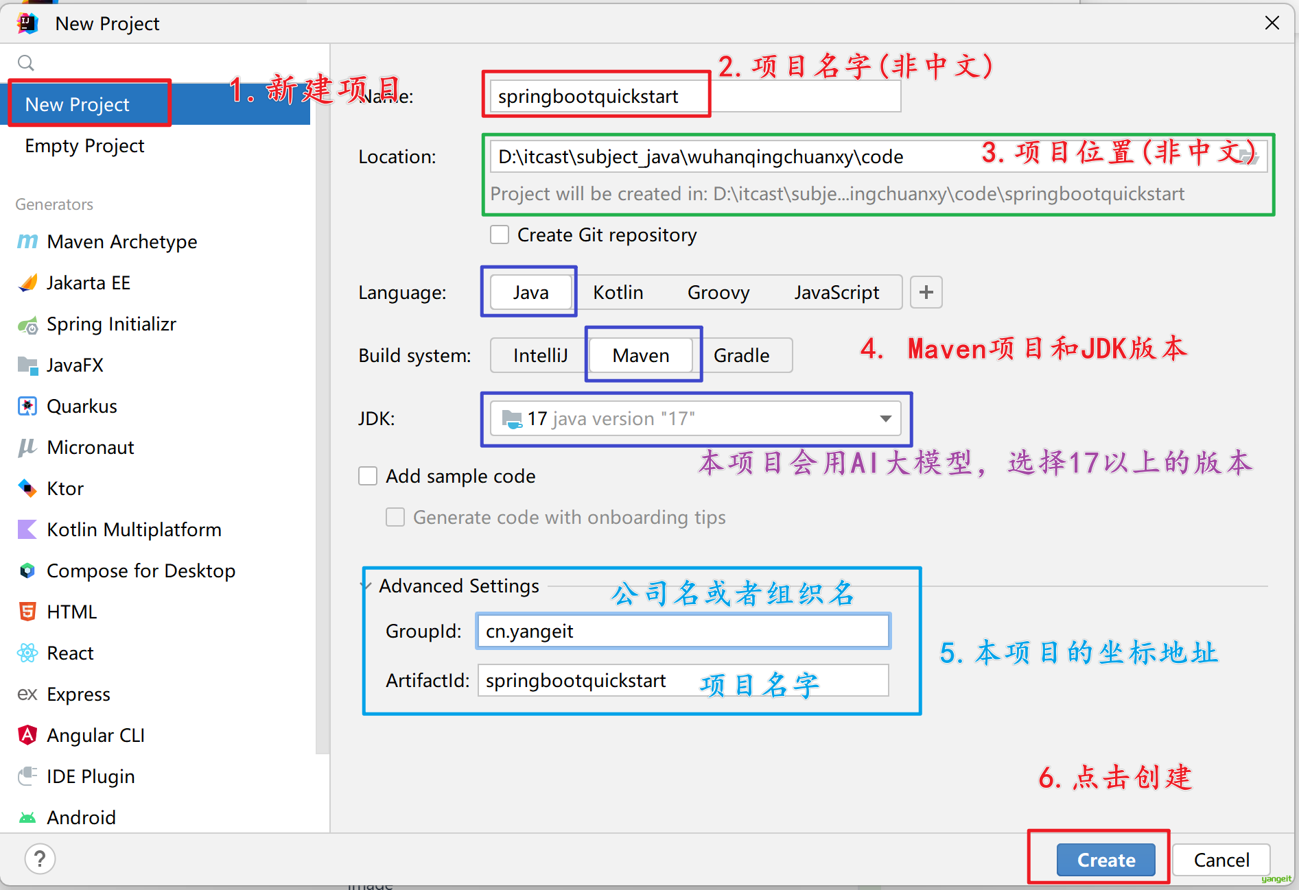Open the JDK version dropdown
The image size is (1299, 890).
pyautogui.click(x=696, y=418)
